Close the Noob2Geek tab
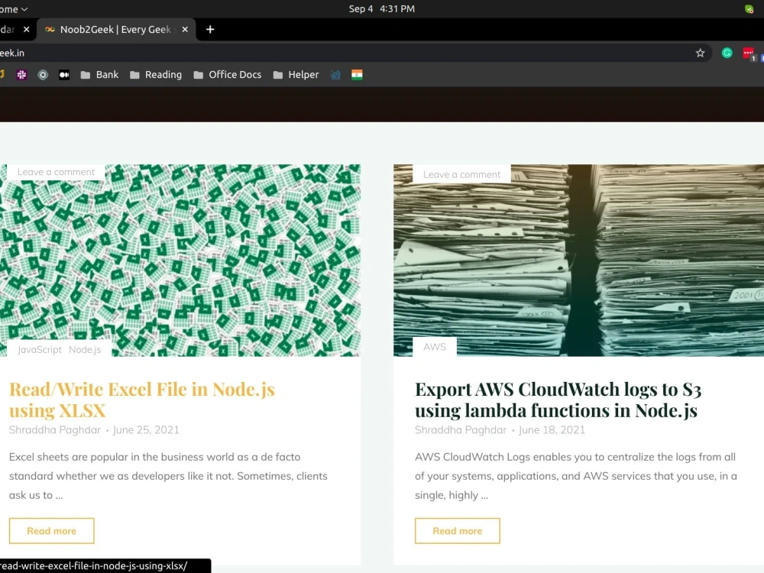764x573 pixels. (185, 30)
